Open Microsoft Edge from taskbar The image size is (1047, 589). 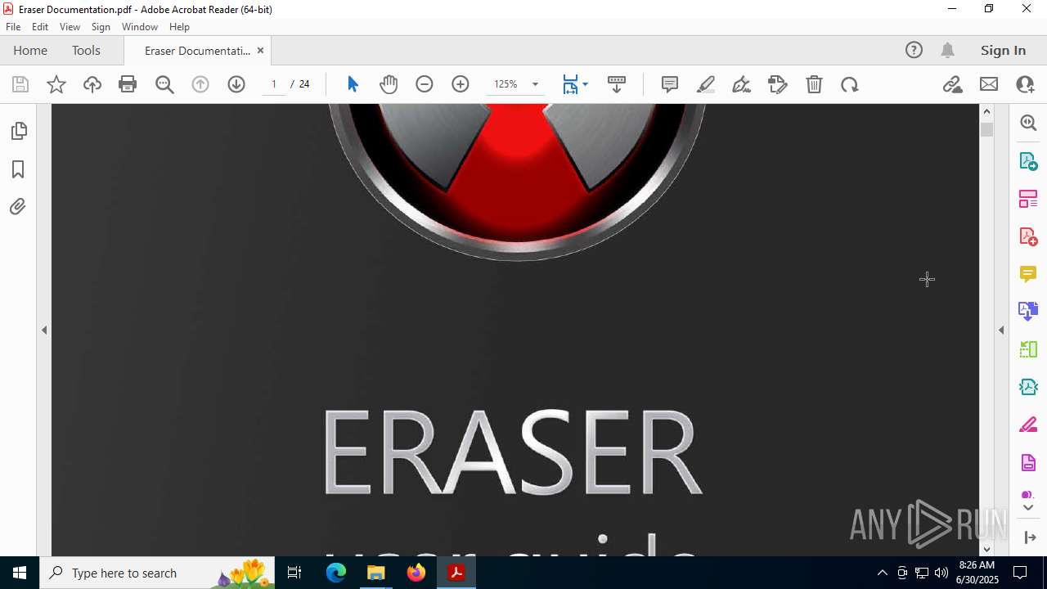tap(336, 573)
